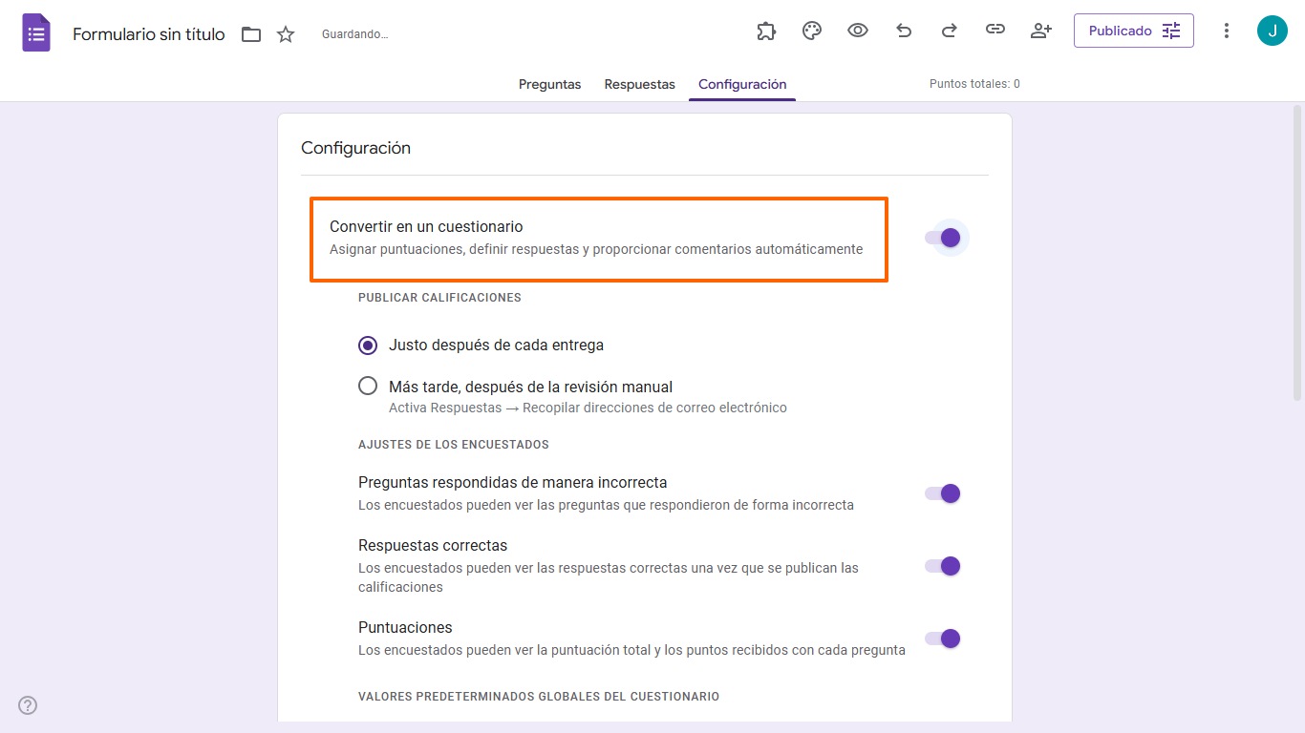The height and width of the screenshot is (733, 1305).
Task: Open the theme customization palette
Action: coord(811,31)
